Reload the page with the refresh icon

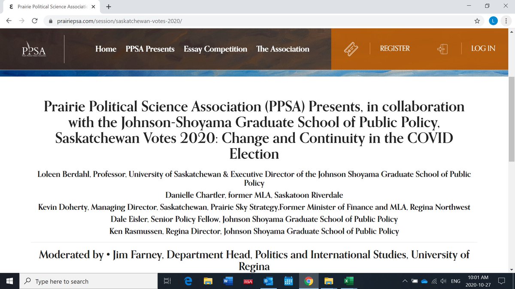pos(35,21)
